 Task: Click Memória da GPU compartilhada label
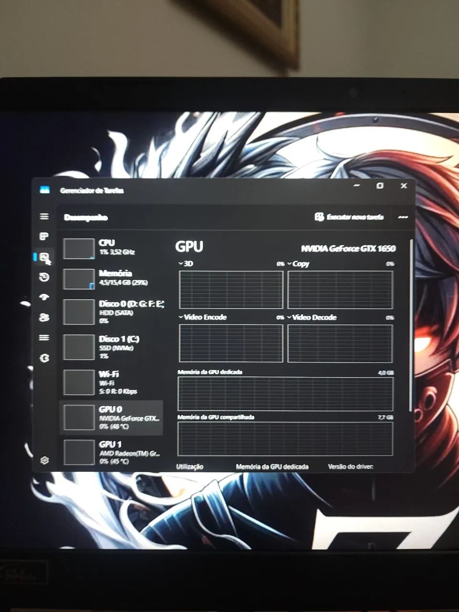(216, 417)
